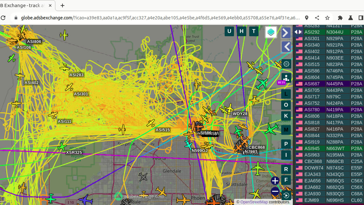Open the OpenStreetMap attribution link

(254, 202)
